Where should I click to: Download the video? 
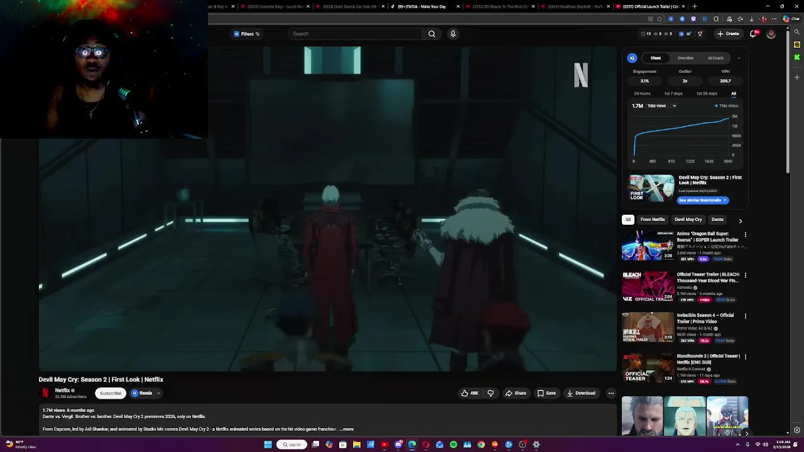581,393
